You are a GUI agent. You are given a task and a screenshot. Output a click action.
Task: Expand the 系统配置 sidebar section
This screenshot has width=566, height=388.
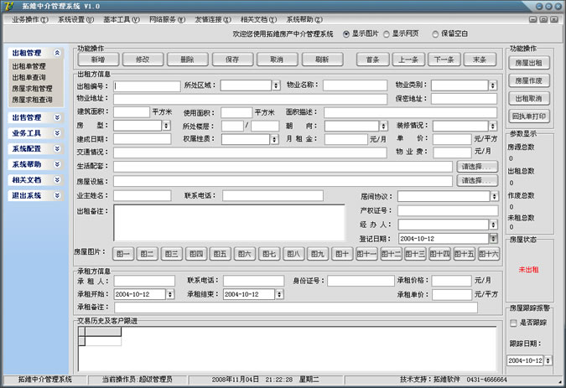click(x=57, y=148)
